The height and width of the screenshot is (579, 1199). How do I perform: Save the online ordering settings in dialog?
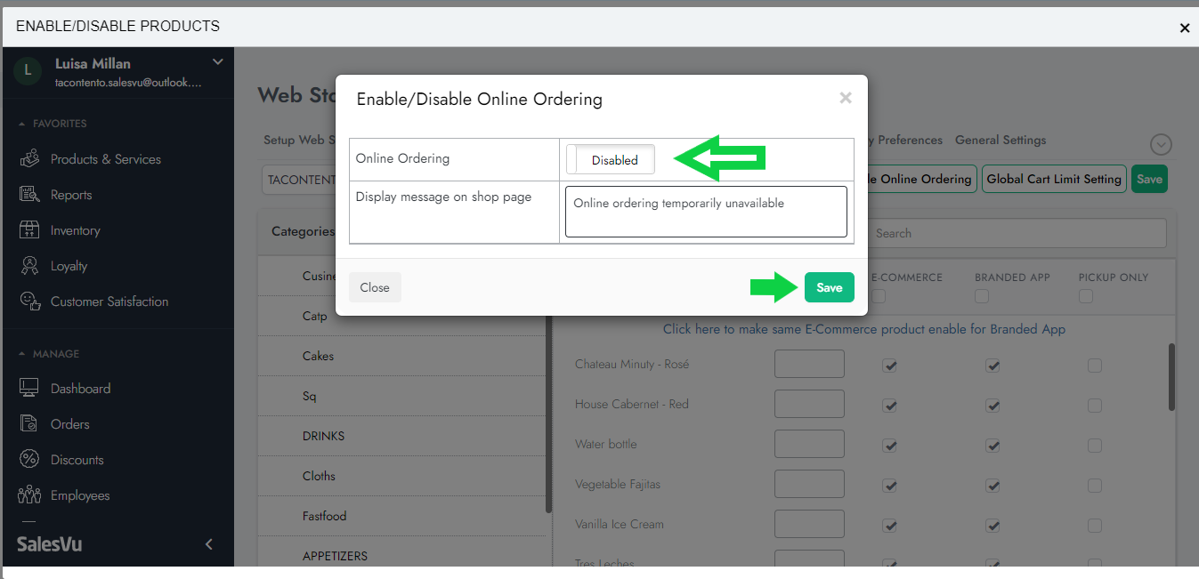tap(829, 287)
